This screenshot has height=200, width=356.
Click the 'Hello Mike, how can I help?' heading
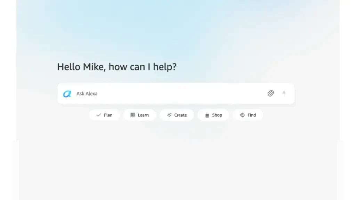[117, 67]
